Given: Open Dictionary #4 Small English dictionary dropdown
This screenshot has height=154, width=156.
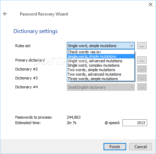Looking at the screenshot, I should [101, 87].
